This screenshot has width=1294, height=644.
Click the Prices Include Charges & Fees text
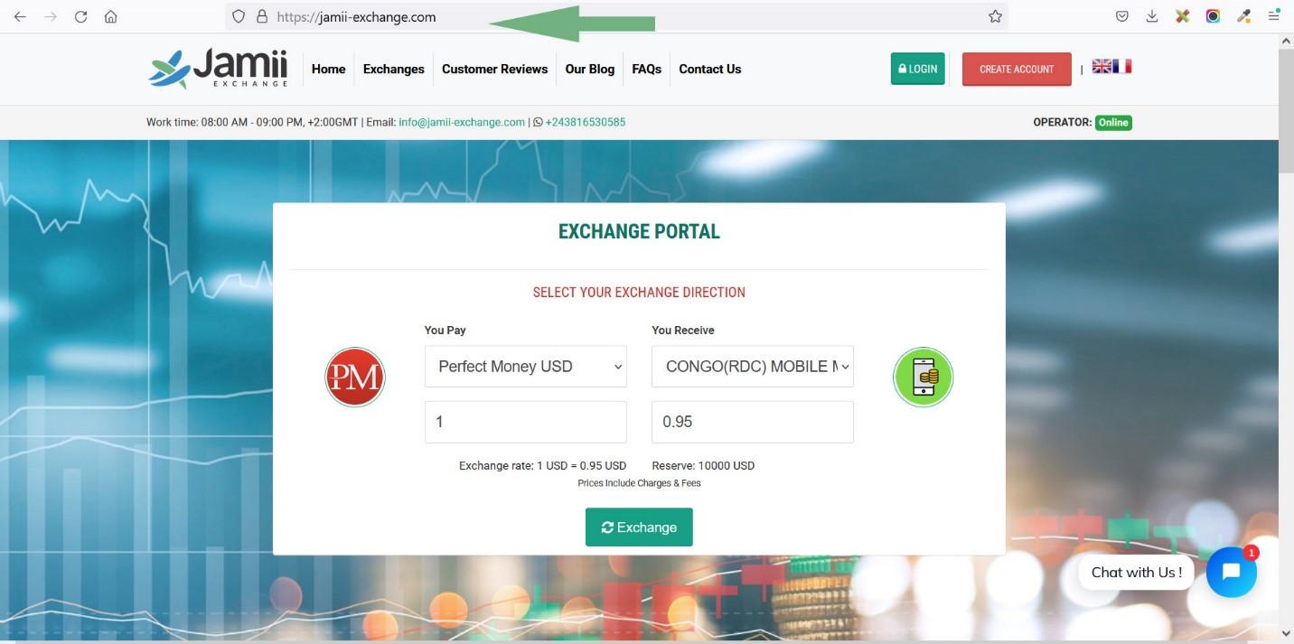pos(639,483)
